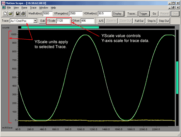This screenshot has height=137, width=181.
Task: Click the document icon beside the File menu
Action: click(4, 8)
